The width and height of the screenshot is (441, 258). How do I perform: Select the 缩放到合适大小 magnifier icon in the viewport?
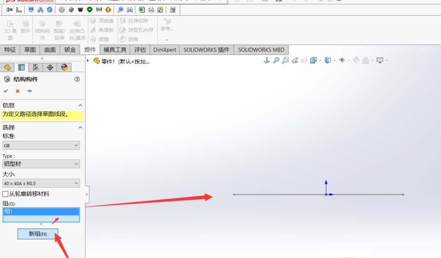coord(276,60)
